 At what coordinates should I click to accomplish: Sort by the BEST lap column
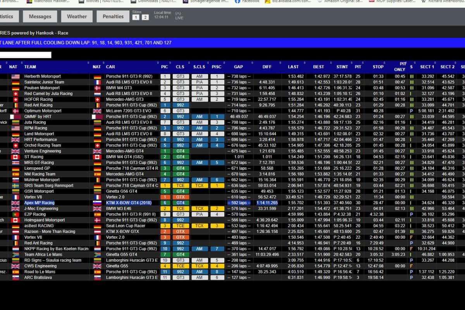[x=319, y=67]
